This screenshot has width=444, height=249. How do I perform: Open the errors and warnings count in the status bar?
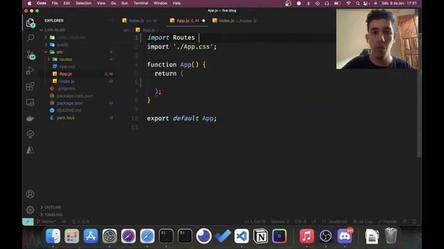(80, 221)
